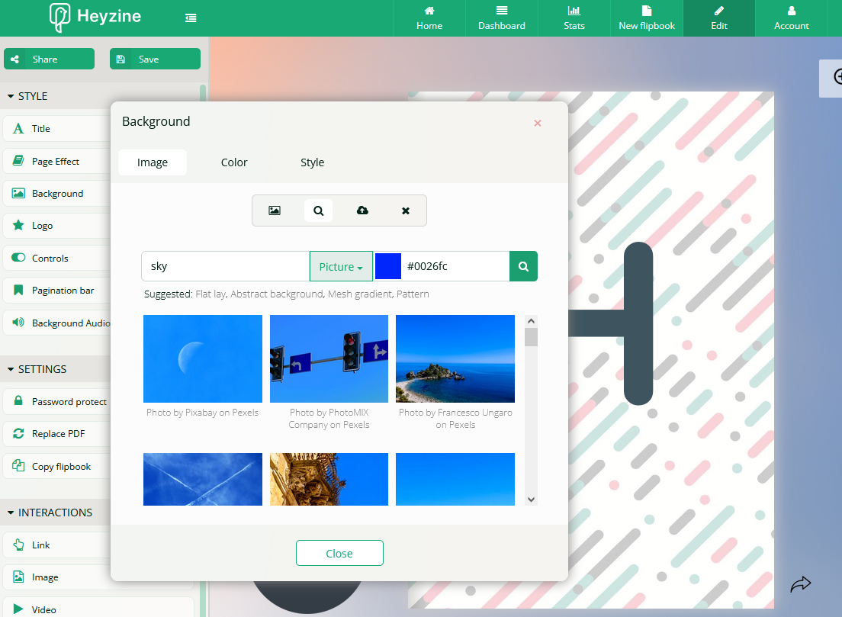The height and width of the screenshot is (617, 842).
Task: Open Stats in top navigation
Action: (x=574, y=18)
